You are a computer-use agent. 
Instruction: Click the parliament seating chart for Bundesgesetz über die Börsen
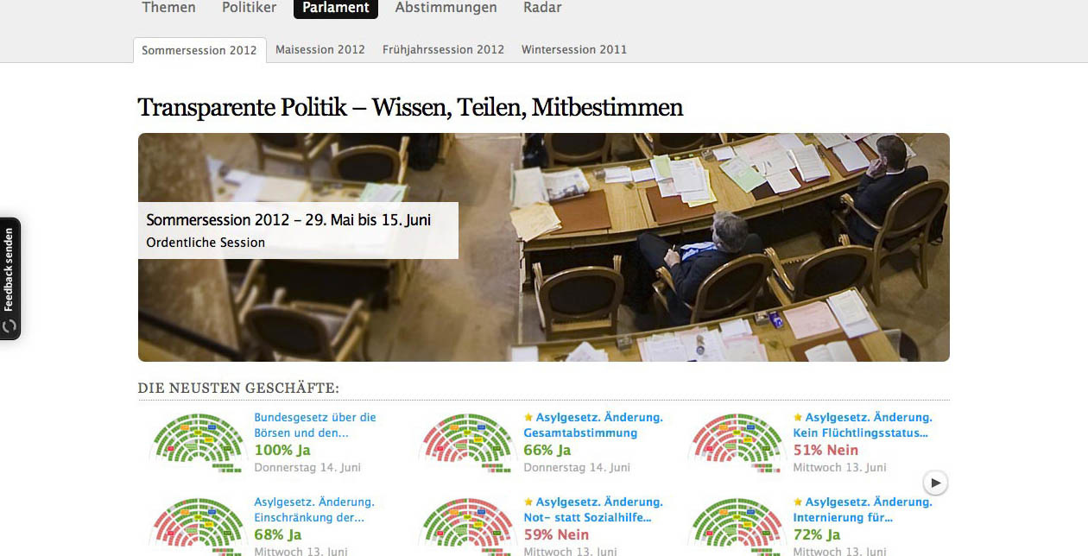click(197, 441)
